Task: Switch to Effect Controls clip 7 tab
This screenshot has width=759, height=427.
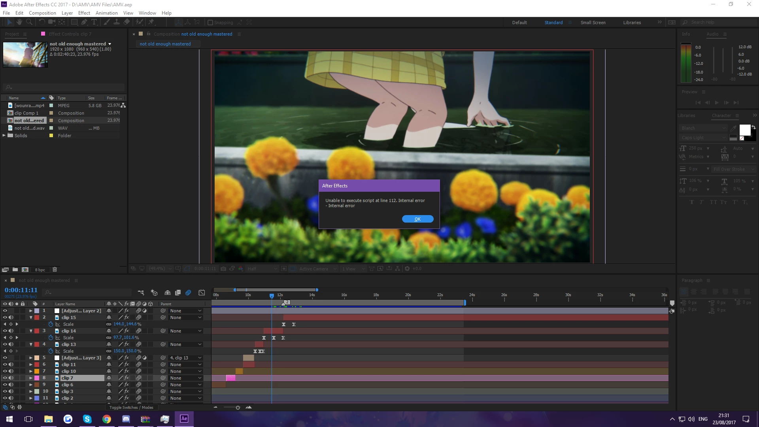Action: coord(70,34)
